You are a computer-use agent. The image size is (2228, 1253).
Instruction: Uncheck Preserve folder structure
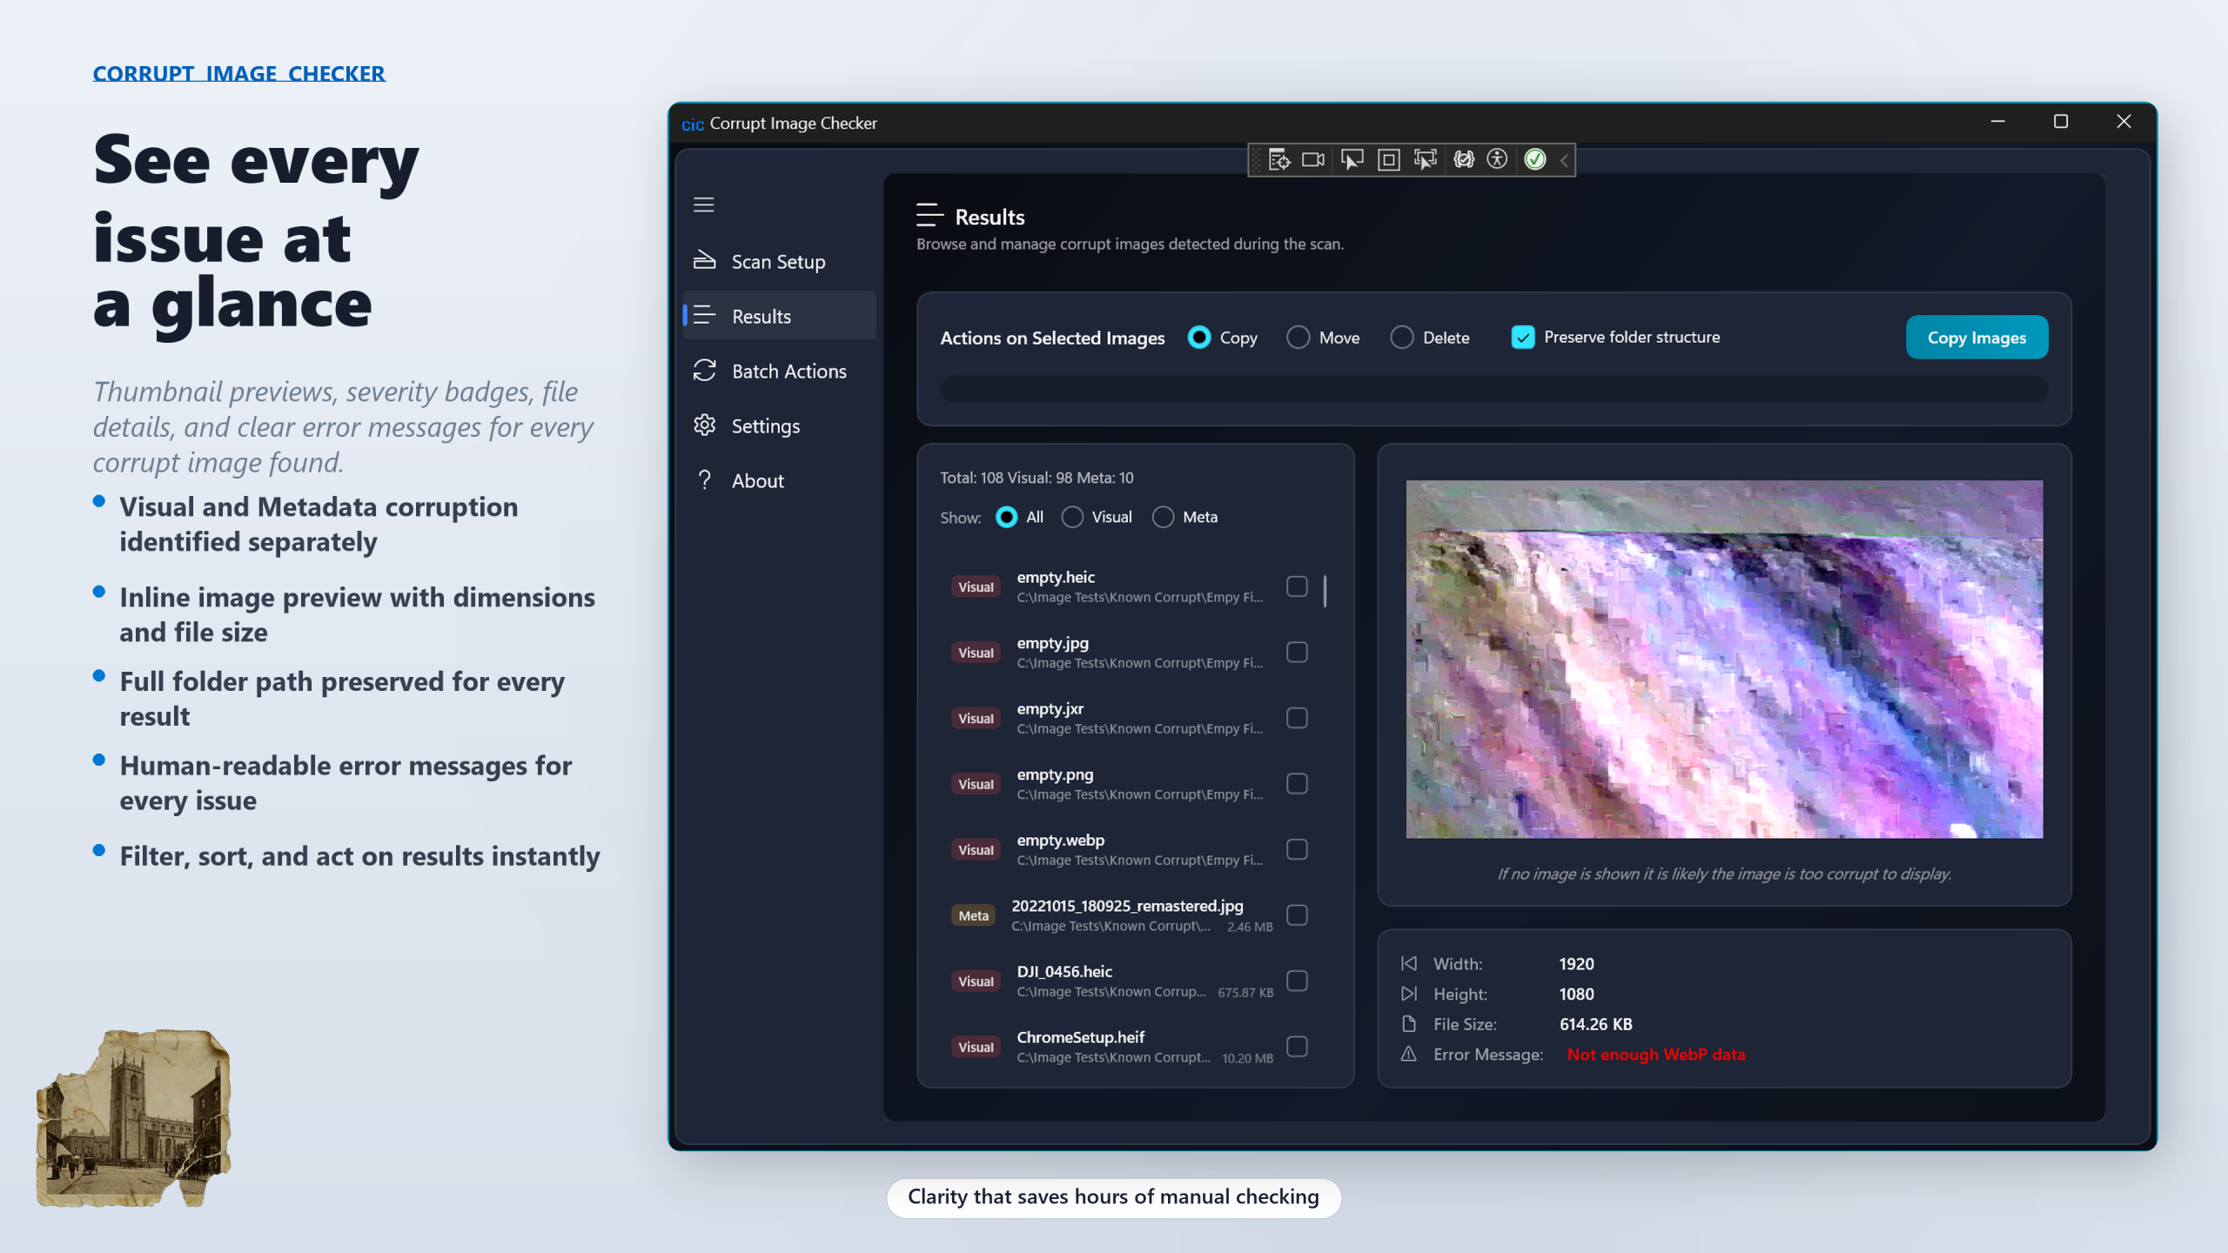pyautogui.click(x=1523, y=338)
